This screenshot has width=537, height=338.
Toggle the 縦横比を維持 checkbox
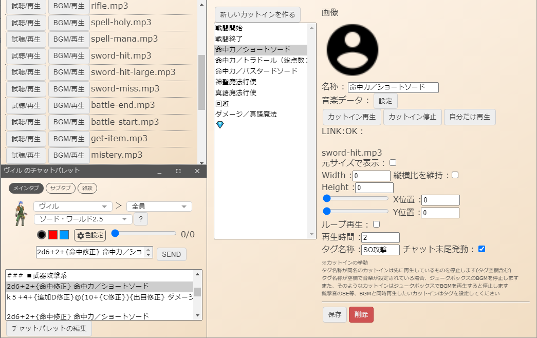[x=455, y=175]
